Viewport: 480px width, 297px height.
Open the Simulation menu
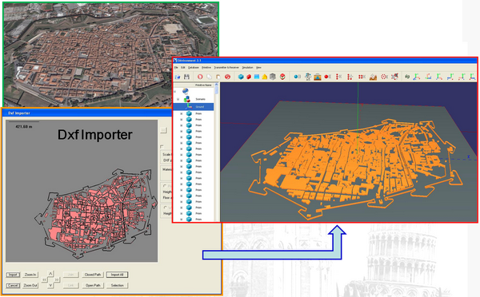tap(247, 68)
